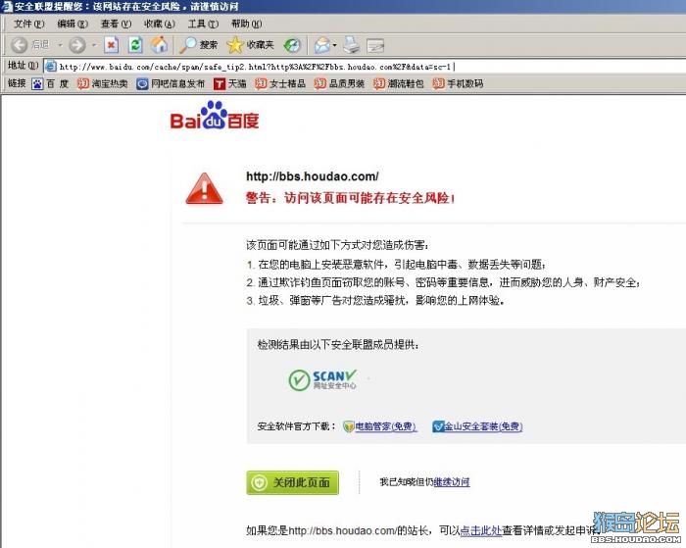Open the 手机数码 favorite link
This screenshot has height=548, width=686.
(x=458, y=83)
